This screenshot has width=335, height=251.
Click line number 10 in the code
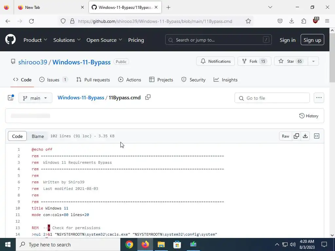tap(18, 208)
